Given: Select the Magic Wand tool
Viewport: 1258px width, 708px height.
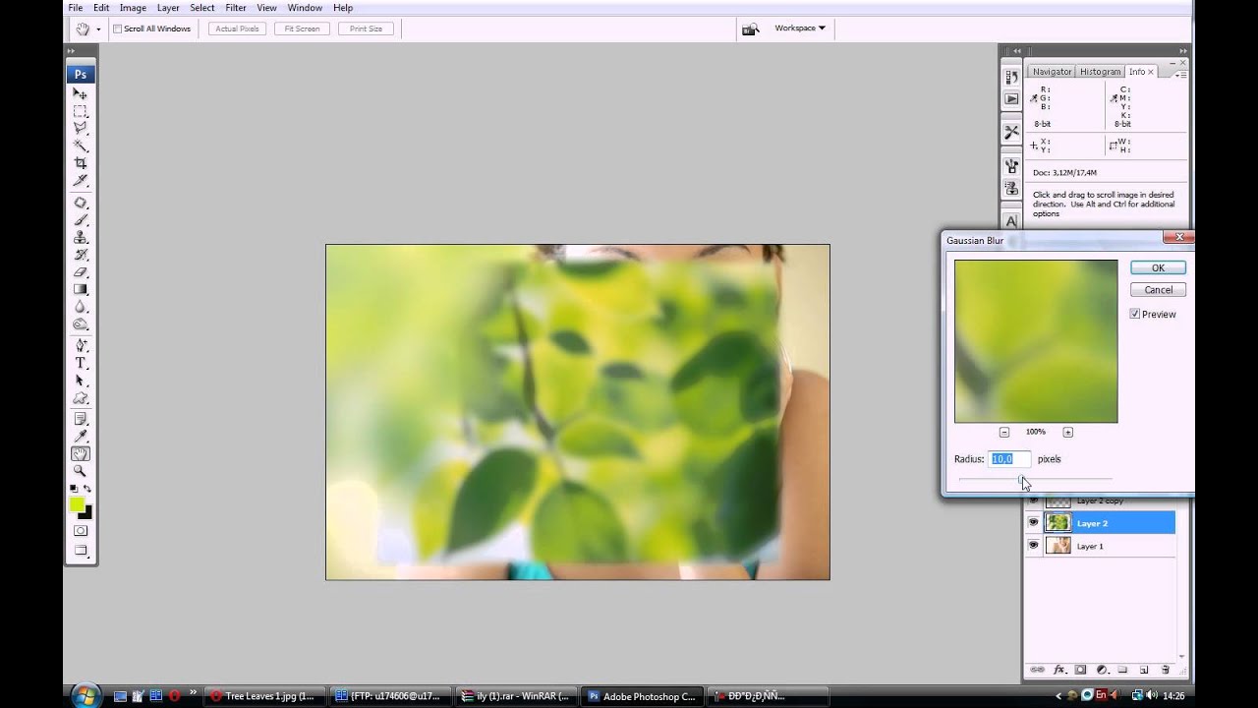Looking at the screenshot, I should click(81, 146).
